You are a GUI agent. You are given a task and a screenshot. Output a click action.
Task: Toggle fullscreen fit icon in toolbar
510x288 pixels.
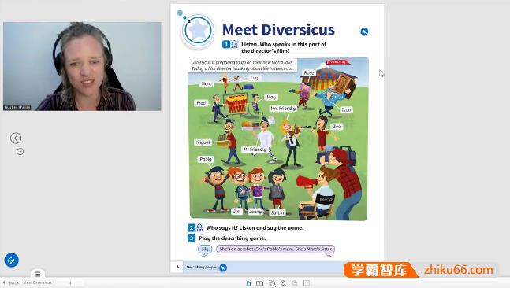(307, 283)
